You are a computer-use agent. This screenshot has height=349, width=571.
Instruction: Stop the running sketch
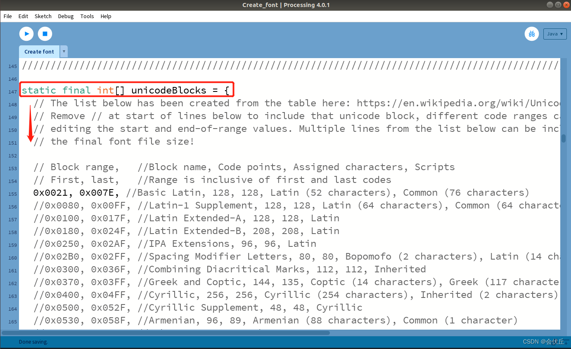(45, 34)
